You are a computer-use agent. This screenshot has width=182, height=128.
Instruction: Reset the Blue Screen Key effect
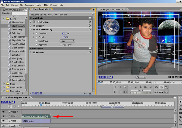(x=90, y=29)
